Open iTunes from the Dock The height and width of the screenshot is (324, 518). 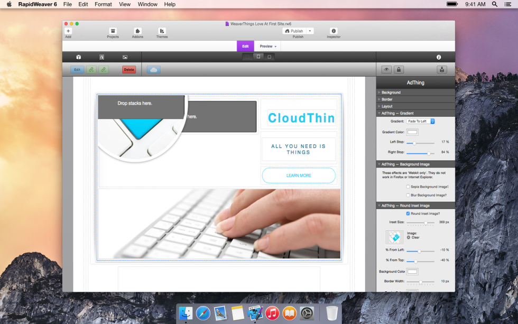click(x=272, y=313)
